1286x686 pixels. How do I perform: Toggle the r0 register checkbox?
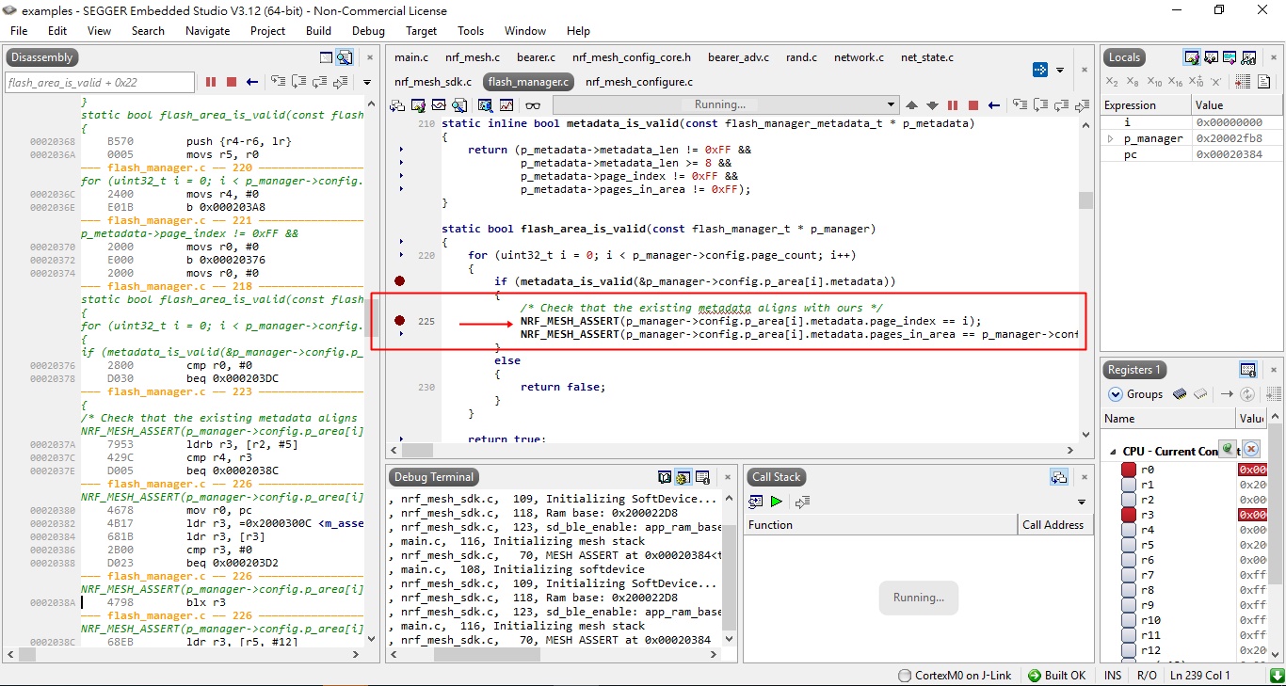click(1129, 470)
